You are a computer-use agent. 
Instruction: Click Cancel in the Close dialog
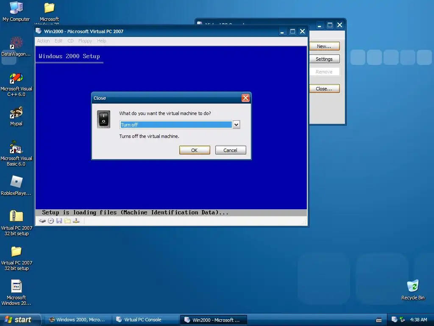coord(231,150)
